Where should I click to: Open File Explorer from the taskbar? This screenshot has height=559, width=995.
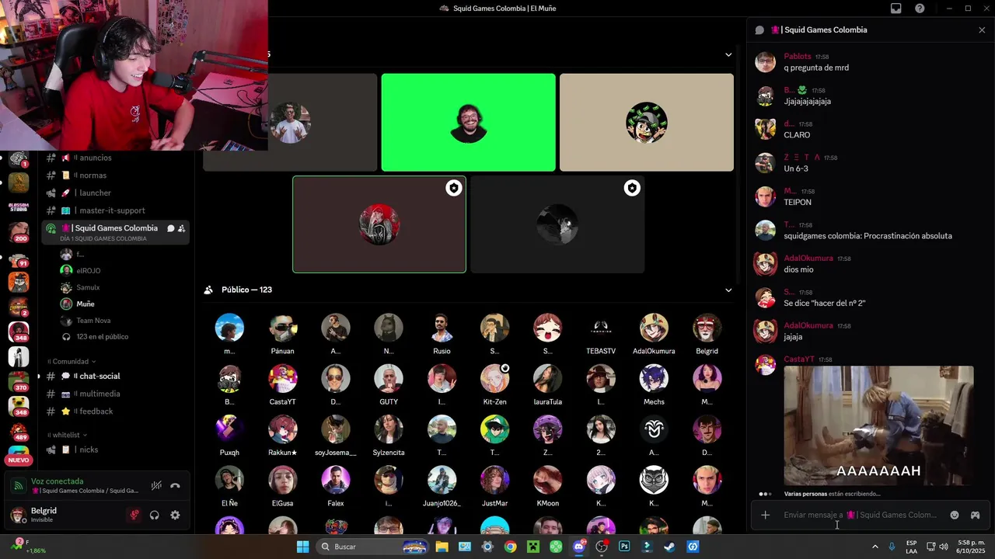(442, 547)
